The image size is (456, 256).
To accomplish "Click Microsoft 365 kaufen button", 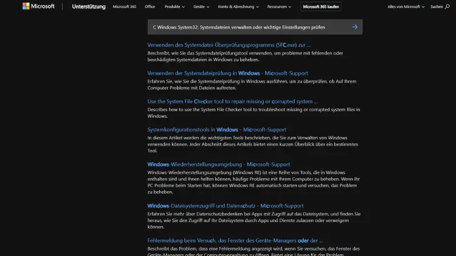I will [x=321, y=7].
